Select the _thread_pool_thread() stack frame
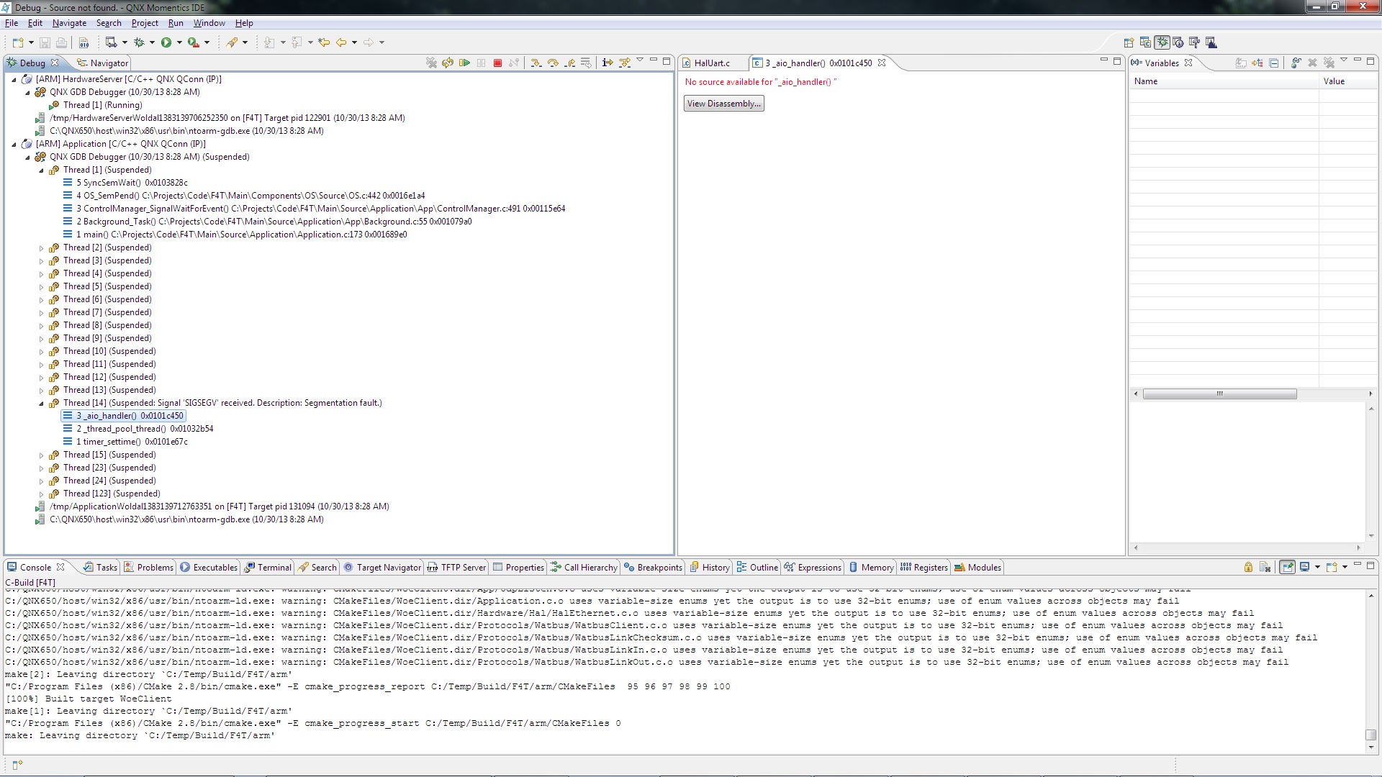This screenshot has height=777, width=1382. pyautogui.click(x=125, y=429)
